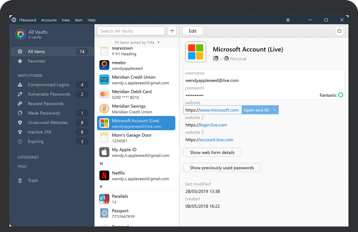
Task: Click the Netflix item icon
Action: (104, 176)
